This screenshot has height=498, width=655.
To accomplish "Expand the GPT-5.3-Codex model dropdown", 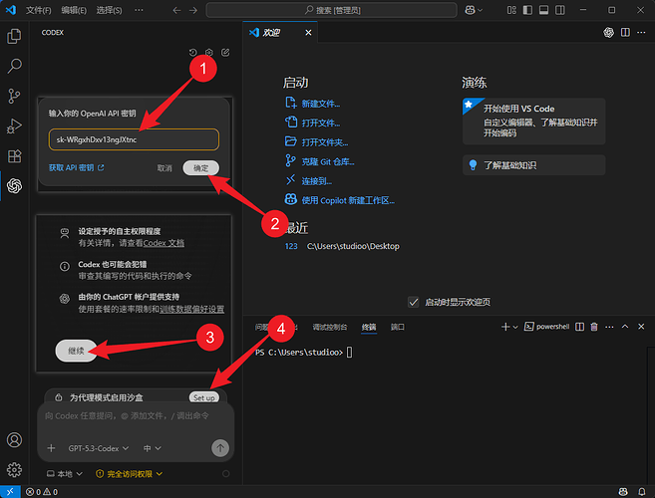I will [99, 448].
